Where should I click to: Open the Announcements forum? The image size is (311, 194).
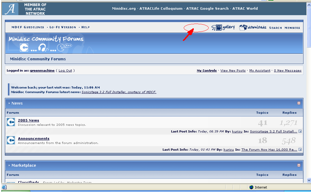pyautogui.click(x=33, y=139)
